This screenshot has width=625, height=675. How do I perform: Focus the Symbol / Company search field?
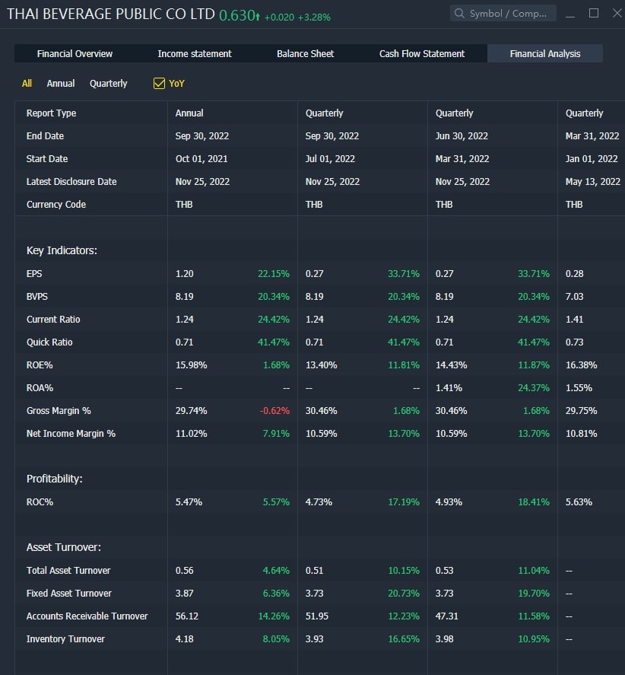[x=503, y=14]
